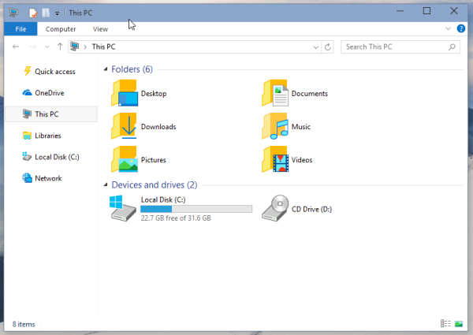Go forward with the Forward arrow
Image resolution: width=473 pixels, height=335 pixels.
pyautogui.click(x=32, y=47)
